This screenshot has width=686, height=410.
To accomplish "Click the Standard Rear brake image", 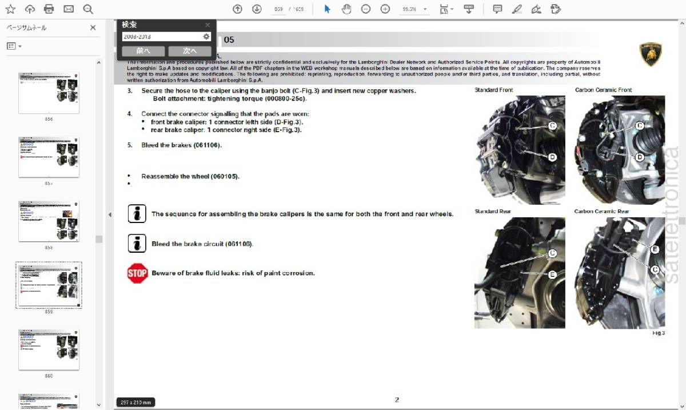I will [520, 273].
